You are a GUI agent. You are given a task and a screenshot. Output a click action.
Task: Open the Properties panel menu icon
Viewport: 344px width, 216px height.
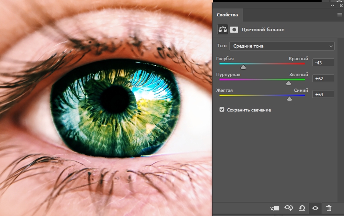pos(339,15)
